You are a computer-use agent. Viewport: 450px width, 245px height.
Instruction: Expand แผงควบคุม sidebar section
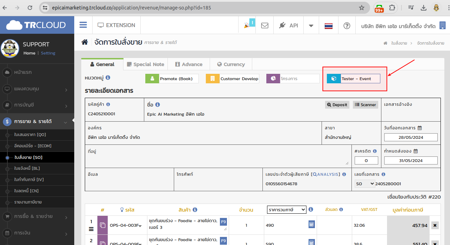37,89
